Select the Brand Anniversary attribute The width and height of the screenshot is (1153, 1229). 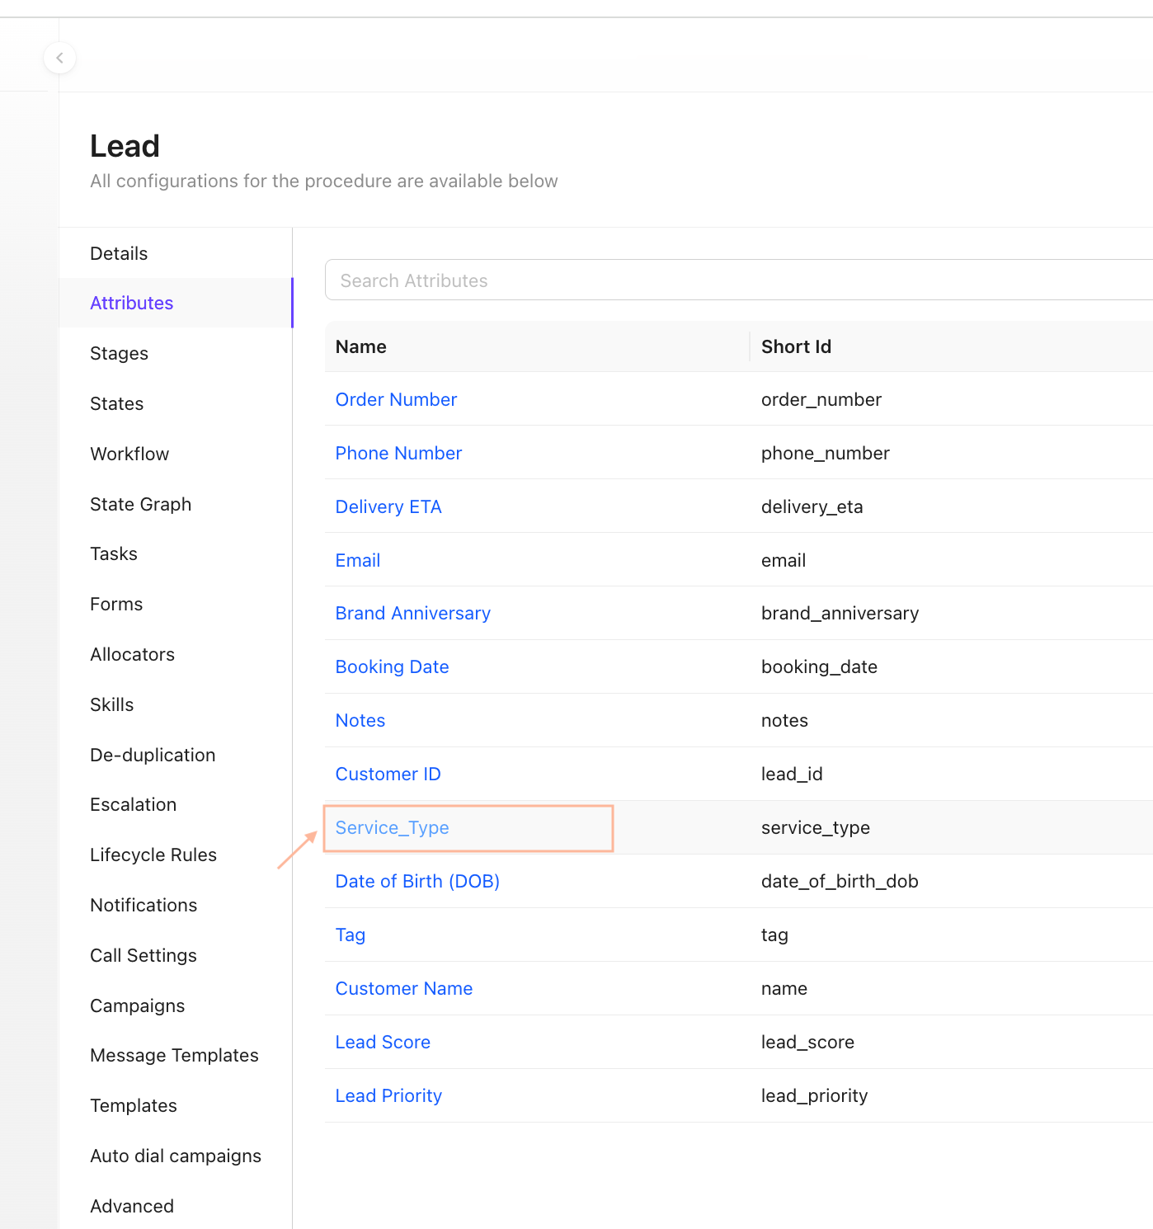tap(412, 613)
